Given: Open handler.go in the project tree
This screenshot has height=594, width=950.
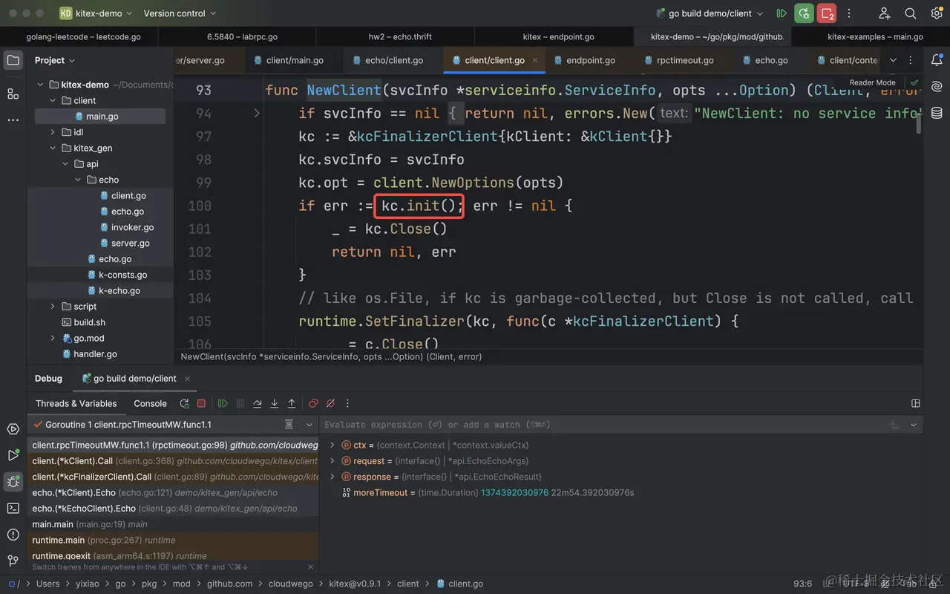Looking at the screenshot, I should pos(95,354).
